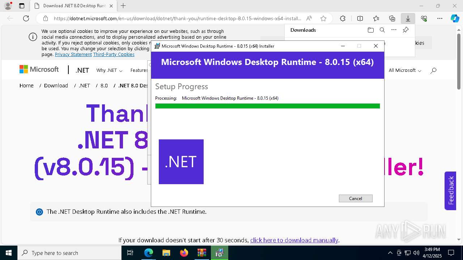This screenshot has height=260, width=463.
Task: Open Edge Settings and more menu
Action: 440,18
